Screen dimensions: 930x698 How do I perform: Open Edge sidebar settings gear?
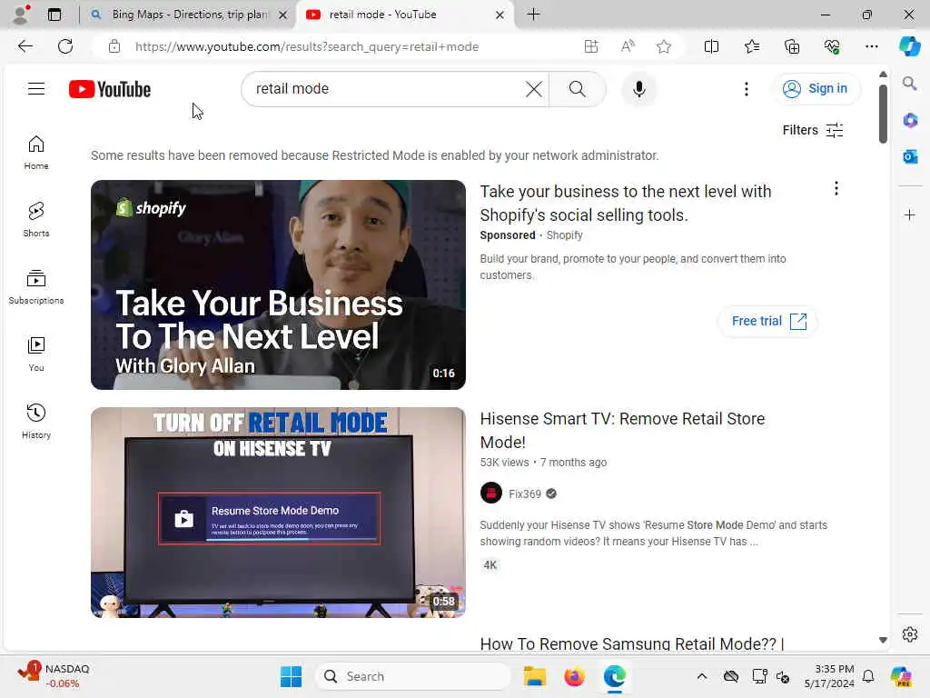point(910,634)
